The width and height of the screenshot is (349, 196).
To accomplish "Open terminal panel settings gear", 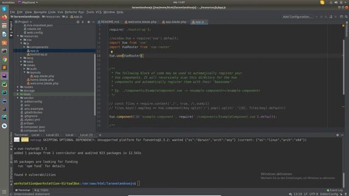I will point(338,135).
